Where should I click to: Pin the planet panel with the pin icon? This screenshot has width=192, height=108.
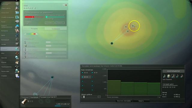pos(63,5)
